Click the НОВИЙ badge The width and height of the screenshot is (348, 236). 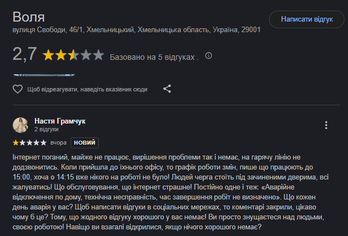[84, 142]
